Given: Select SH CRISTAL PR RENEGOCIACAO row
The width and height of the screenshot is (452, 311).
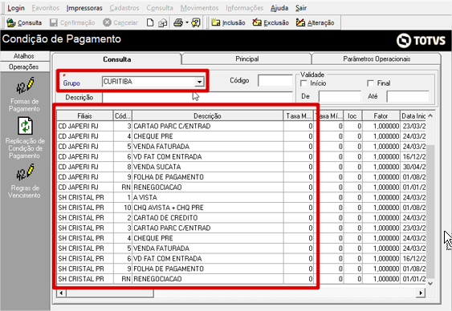Looking at the screenshot, I should point(242,279).
